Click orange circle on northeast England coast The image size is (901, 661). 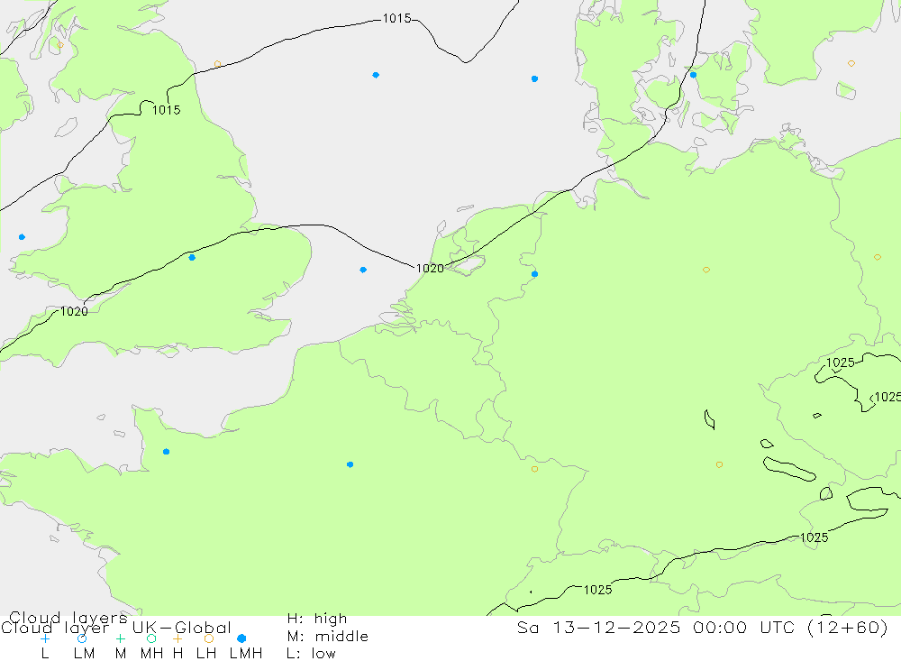217,64
